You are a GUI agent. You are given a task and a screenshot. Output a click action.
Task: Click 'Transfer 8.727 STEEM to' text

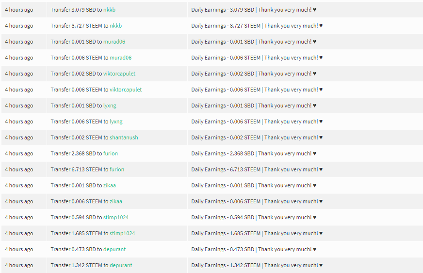(x=80, y=26)
